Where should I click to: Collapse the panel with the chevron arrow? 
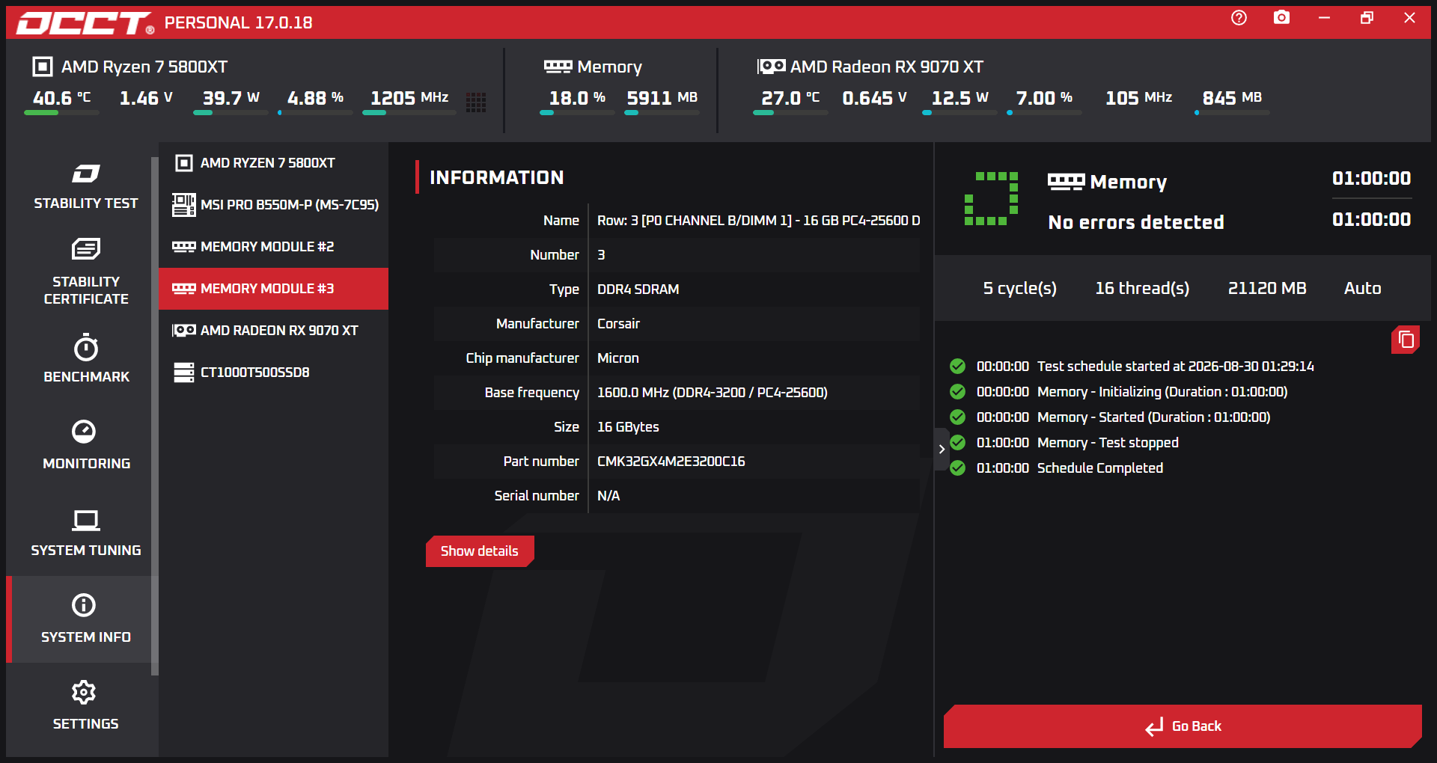942,449
